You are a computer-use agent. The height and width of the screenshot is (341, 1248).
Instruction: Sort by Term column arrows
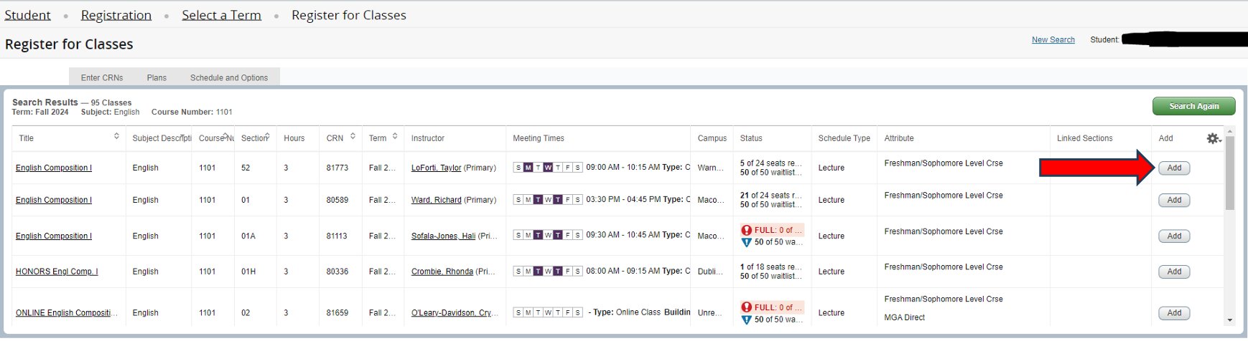[x=395, y=136]
